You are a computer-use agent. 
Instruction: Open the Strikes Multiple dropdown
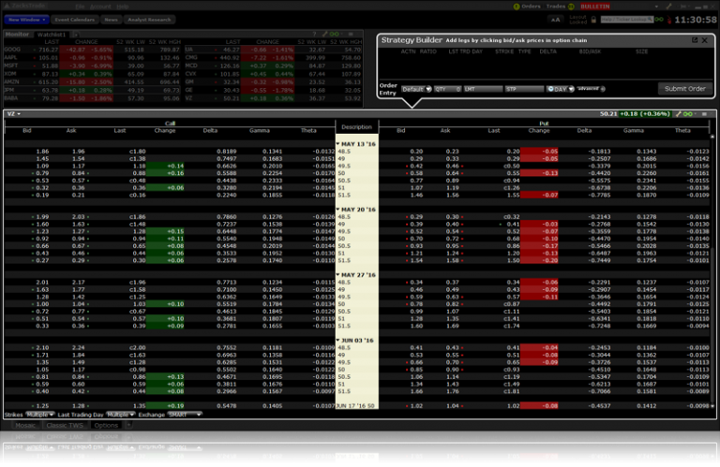pos(40,415)
